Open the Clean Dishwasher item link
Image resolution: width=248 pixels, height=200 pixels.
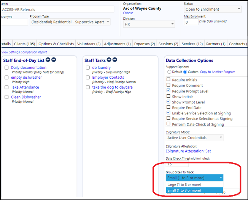[26, 97]
